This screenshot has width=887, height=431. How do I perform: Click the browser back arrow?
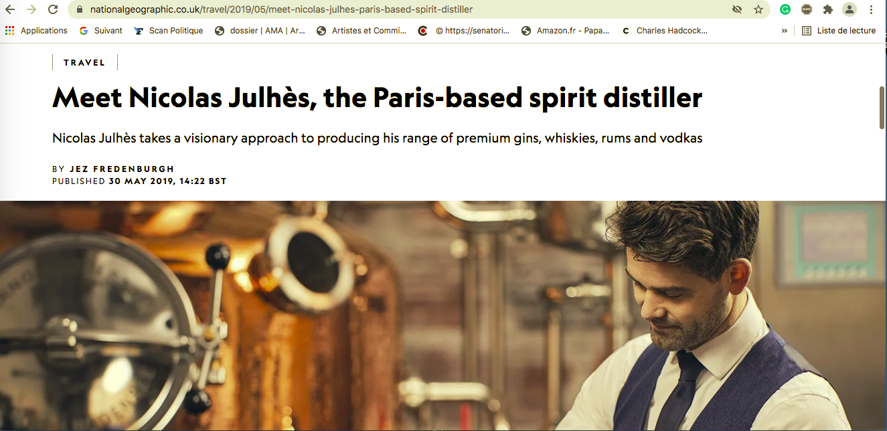click(x=10, y=9)
